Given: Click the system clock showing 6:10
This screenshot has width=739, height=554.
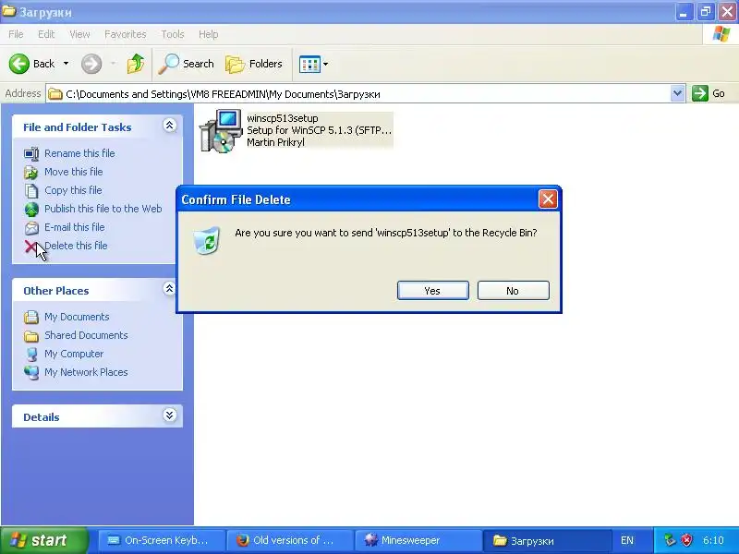Looking at the screenshot, I should click(713, 540).
